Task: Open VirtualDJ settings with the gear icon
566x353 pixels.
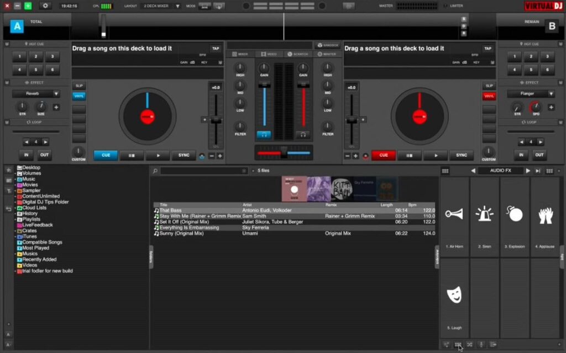Action: [45, 6]
